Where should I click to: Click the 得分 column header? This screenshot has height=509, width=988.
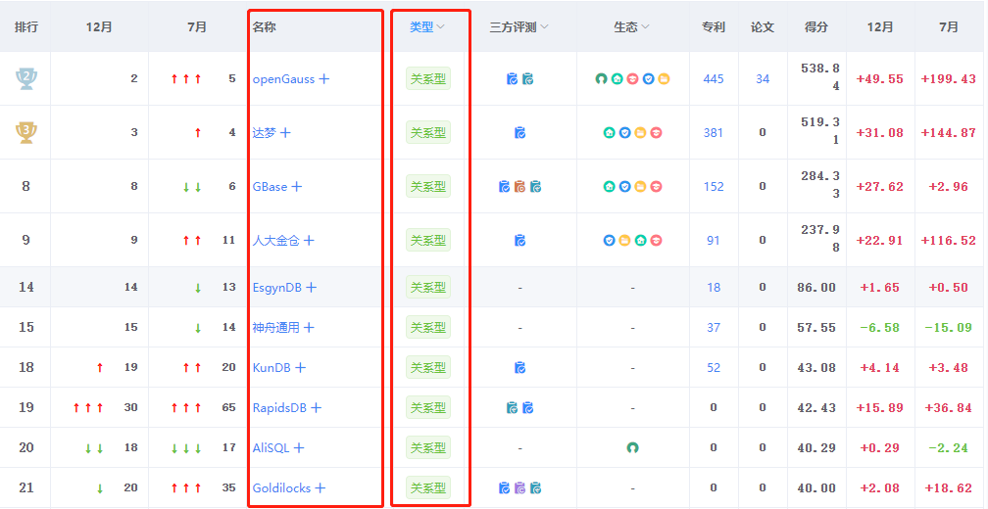click(x=815, y=27)
